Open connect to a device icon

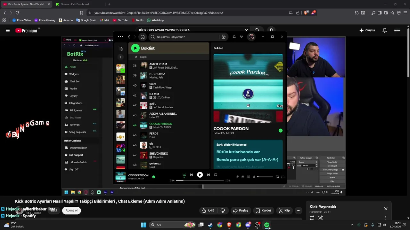[x=249, y=177]
